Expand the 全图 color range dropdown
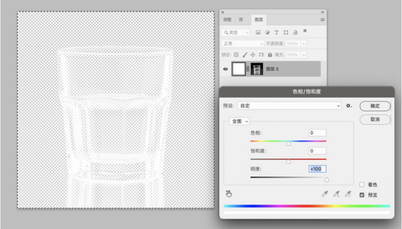402x229 pixels. click(x=240, y=121)
